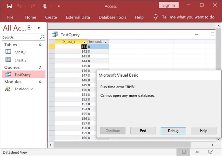The image size is (222, 156).
Task: Click the TestQuery window title icon
Action: tap(55, 34)
